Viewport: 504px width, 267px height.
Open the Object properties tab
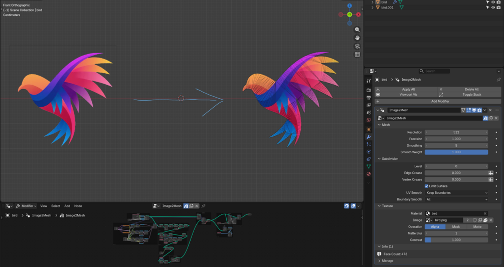[369, 129]
